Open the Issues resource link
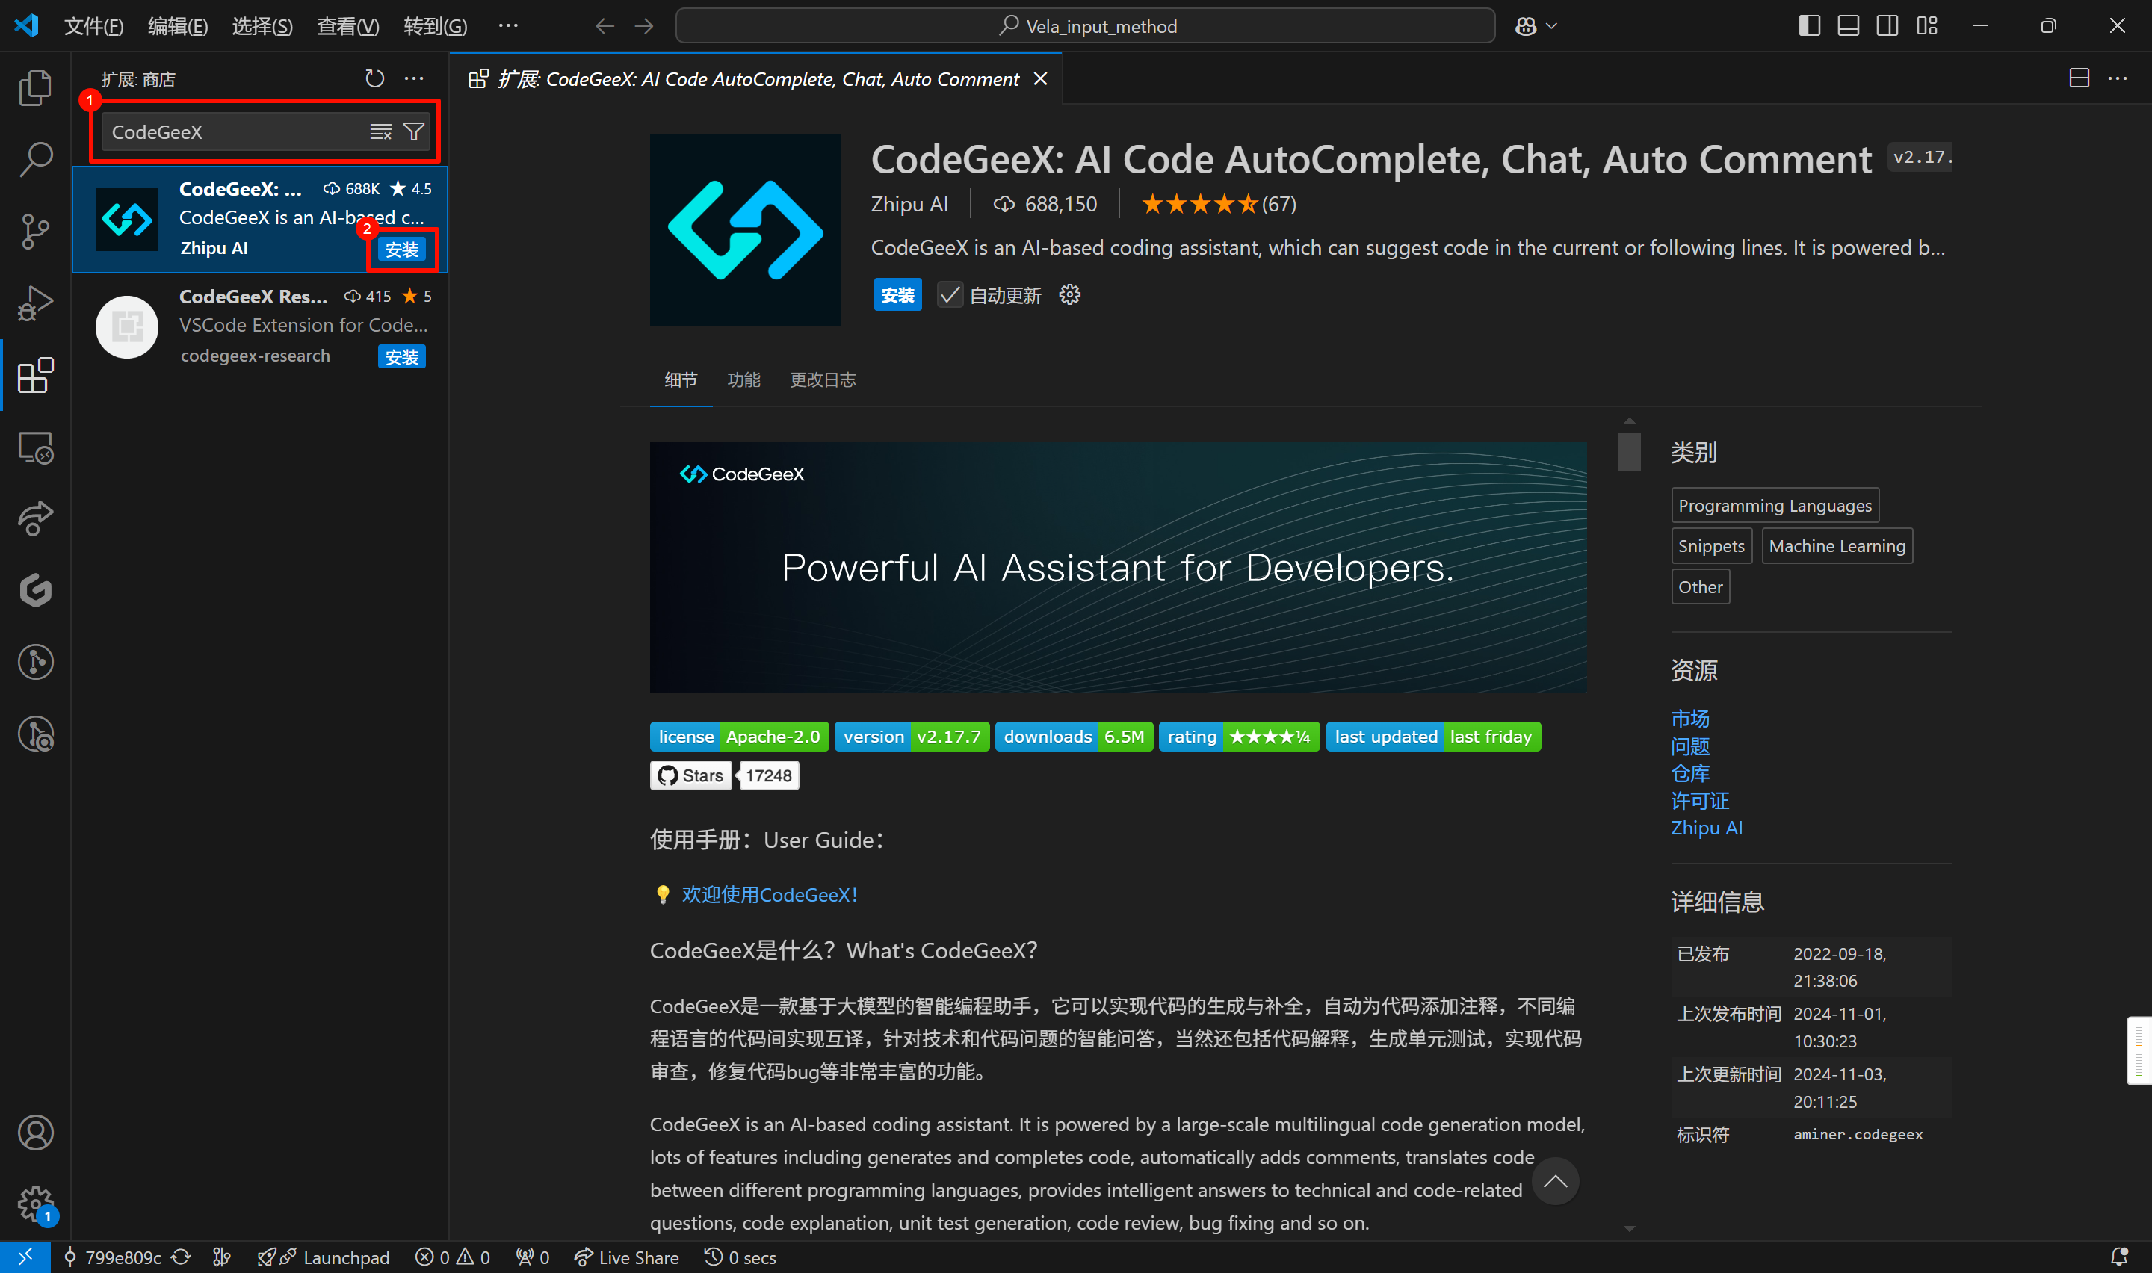Screen dimensions: 2152x1273 (1689, 746)
